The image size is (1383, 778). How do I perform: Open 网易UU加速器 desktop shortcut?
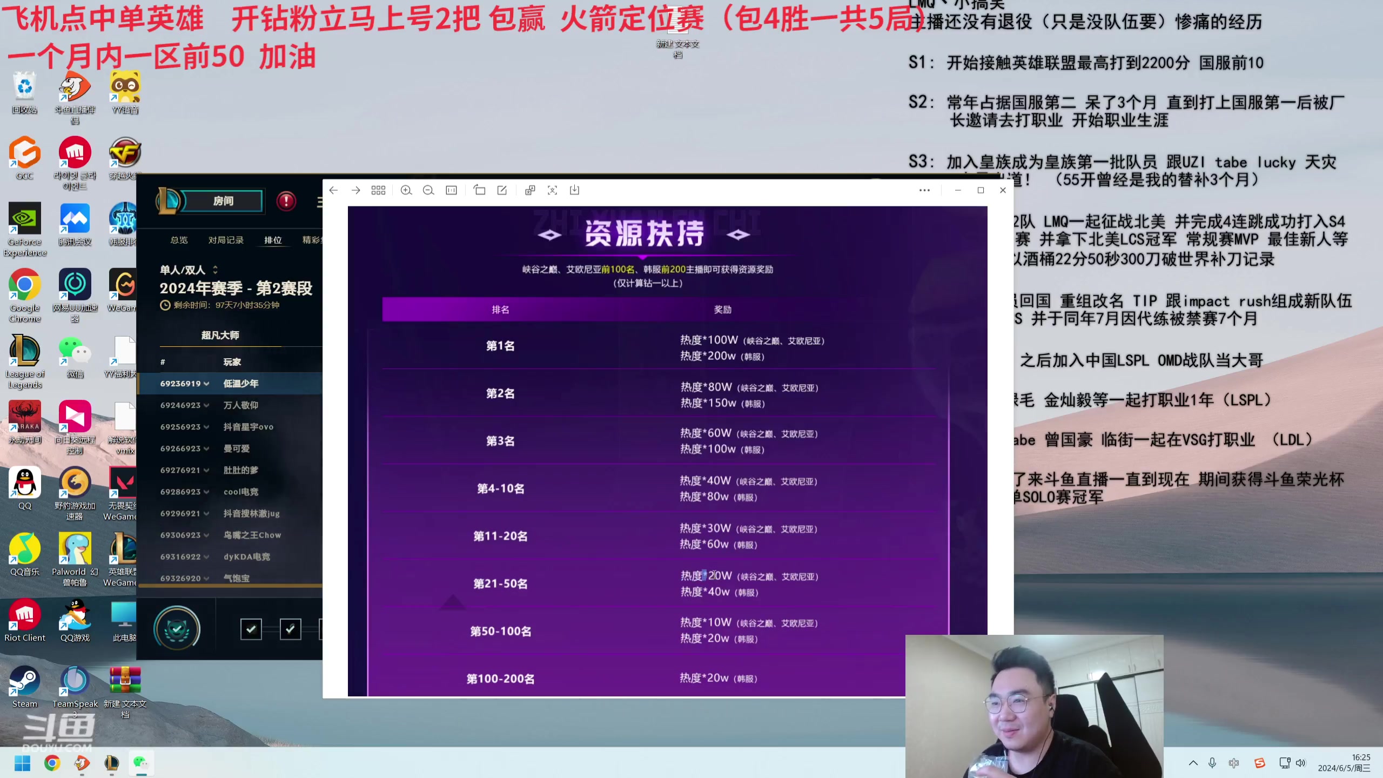click(x=75, y=296)
